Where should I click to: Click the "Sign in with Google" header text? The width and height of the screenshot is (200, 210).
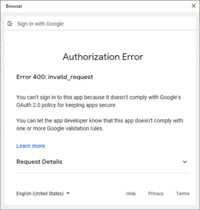point(40,24)
